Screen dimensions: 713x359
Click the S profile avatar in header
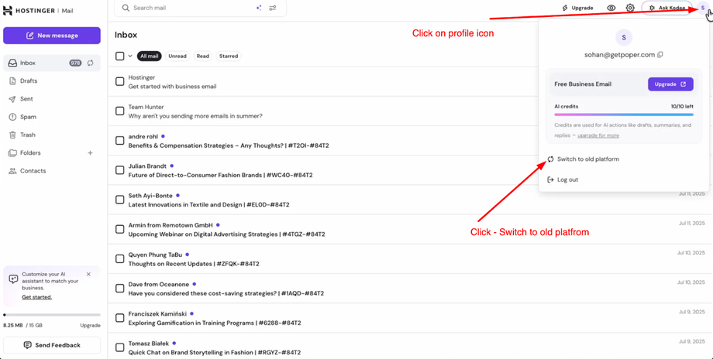click(x=703, y=8)
